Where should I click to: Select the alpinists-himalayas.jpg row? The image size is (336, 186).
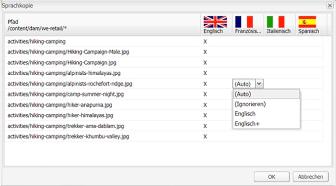point(164,73)
